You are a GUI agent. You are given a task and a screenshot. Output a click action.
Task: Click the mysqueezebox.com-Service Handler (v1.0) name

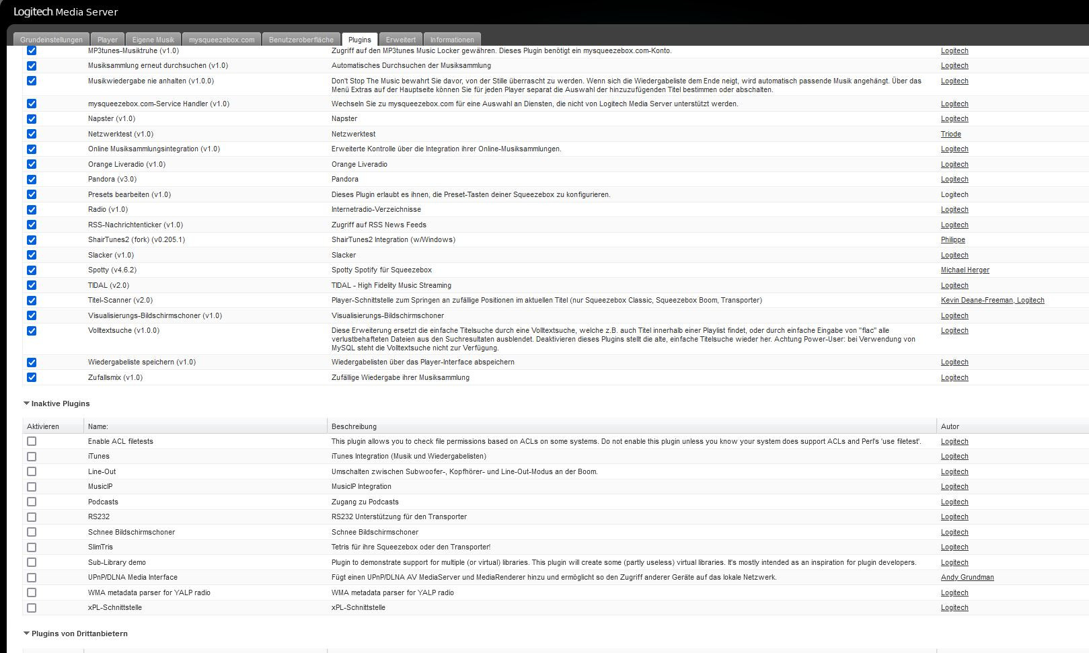pyautogui.click(x=159, y=104)
